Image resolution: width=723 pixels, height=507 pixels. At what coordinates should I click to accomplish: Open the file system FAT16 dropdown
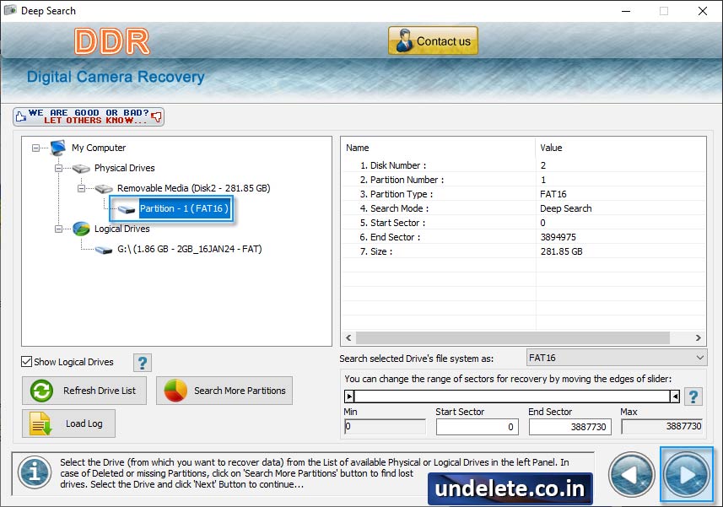click(617, 358)
